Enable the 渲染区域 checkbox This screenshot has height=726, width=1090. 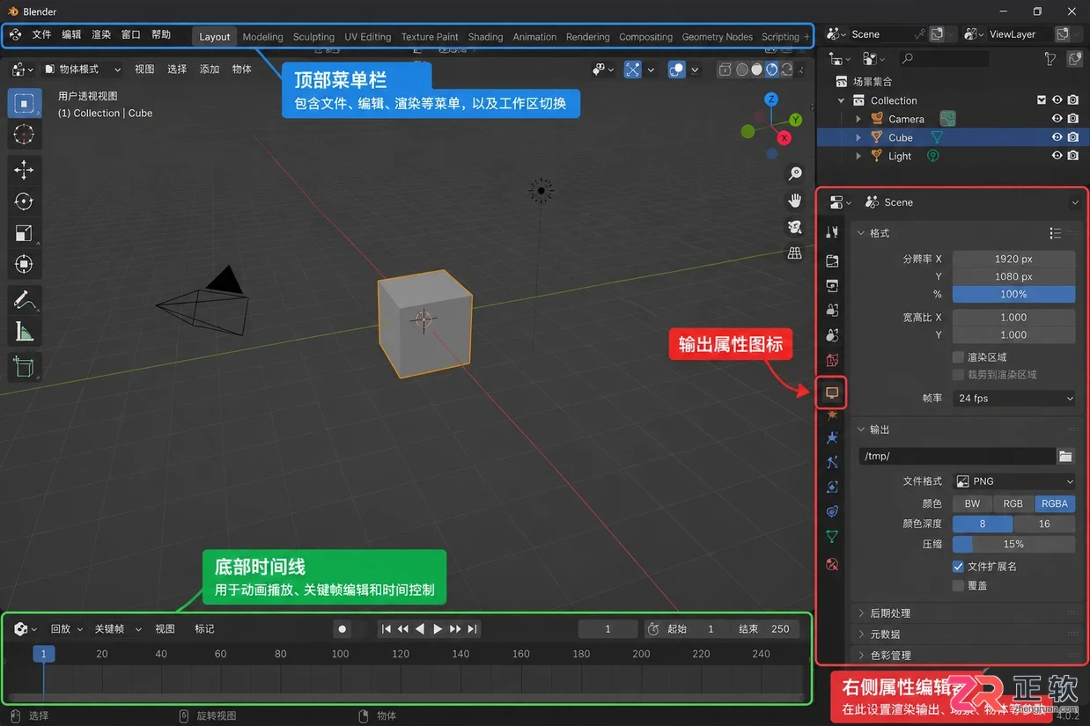(958, 357)
